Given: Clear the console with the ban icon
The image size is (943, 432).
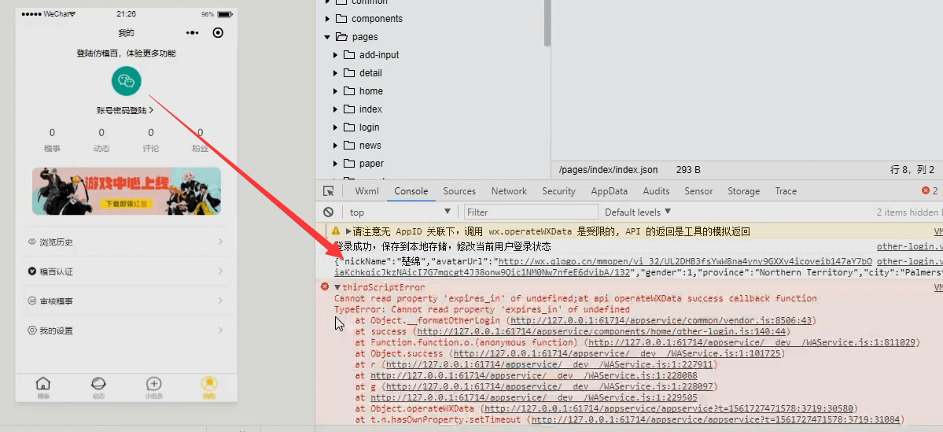Looking at the screenshot, I should [329, 212].
